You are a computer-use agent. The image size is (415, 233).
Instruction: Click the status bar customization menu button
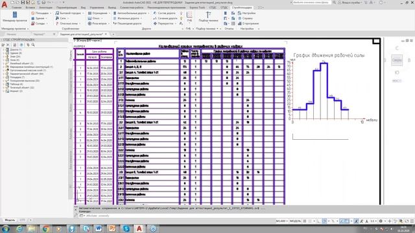click(x=412, y=221)
